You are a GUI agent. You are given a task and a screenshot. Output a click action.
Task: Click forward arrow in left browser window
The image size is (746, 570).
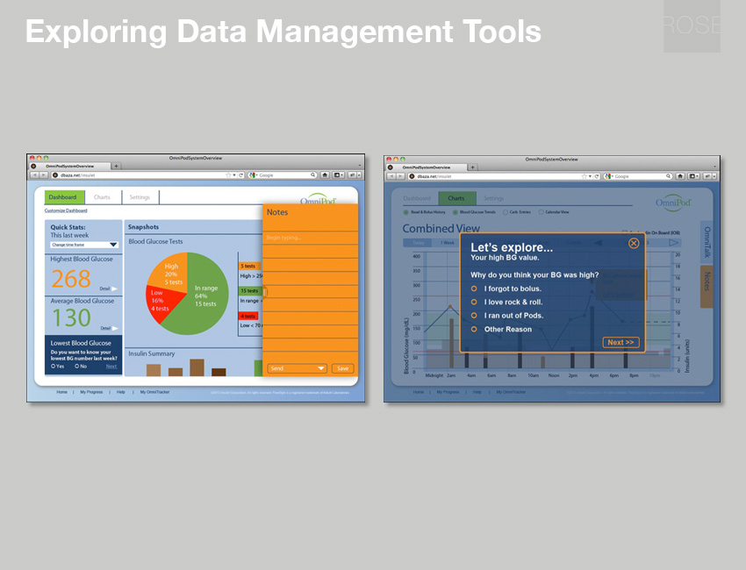point(43,175)
